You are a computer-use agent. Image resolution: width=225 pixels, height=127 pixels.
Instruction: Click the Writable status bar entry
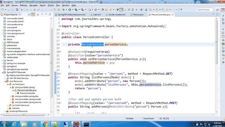[x=130, y=119]
